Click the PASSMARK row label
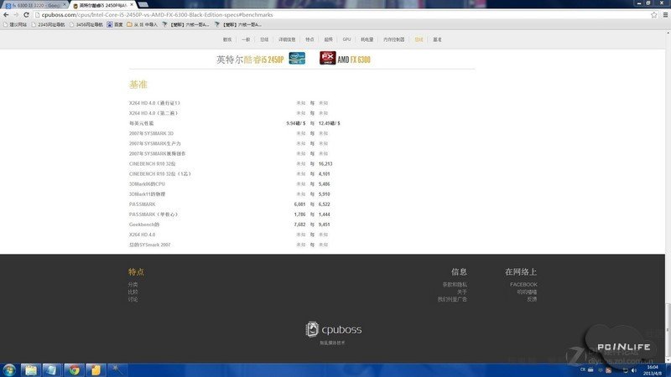This screenshot has height=377, width=671. pos(142,204)
